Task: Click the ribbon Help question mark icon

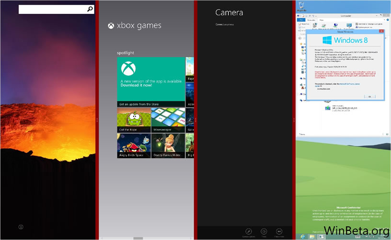Action: (x=388, y=20)
